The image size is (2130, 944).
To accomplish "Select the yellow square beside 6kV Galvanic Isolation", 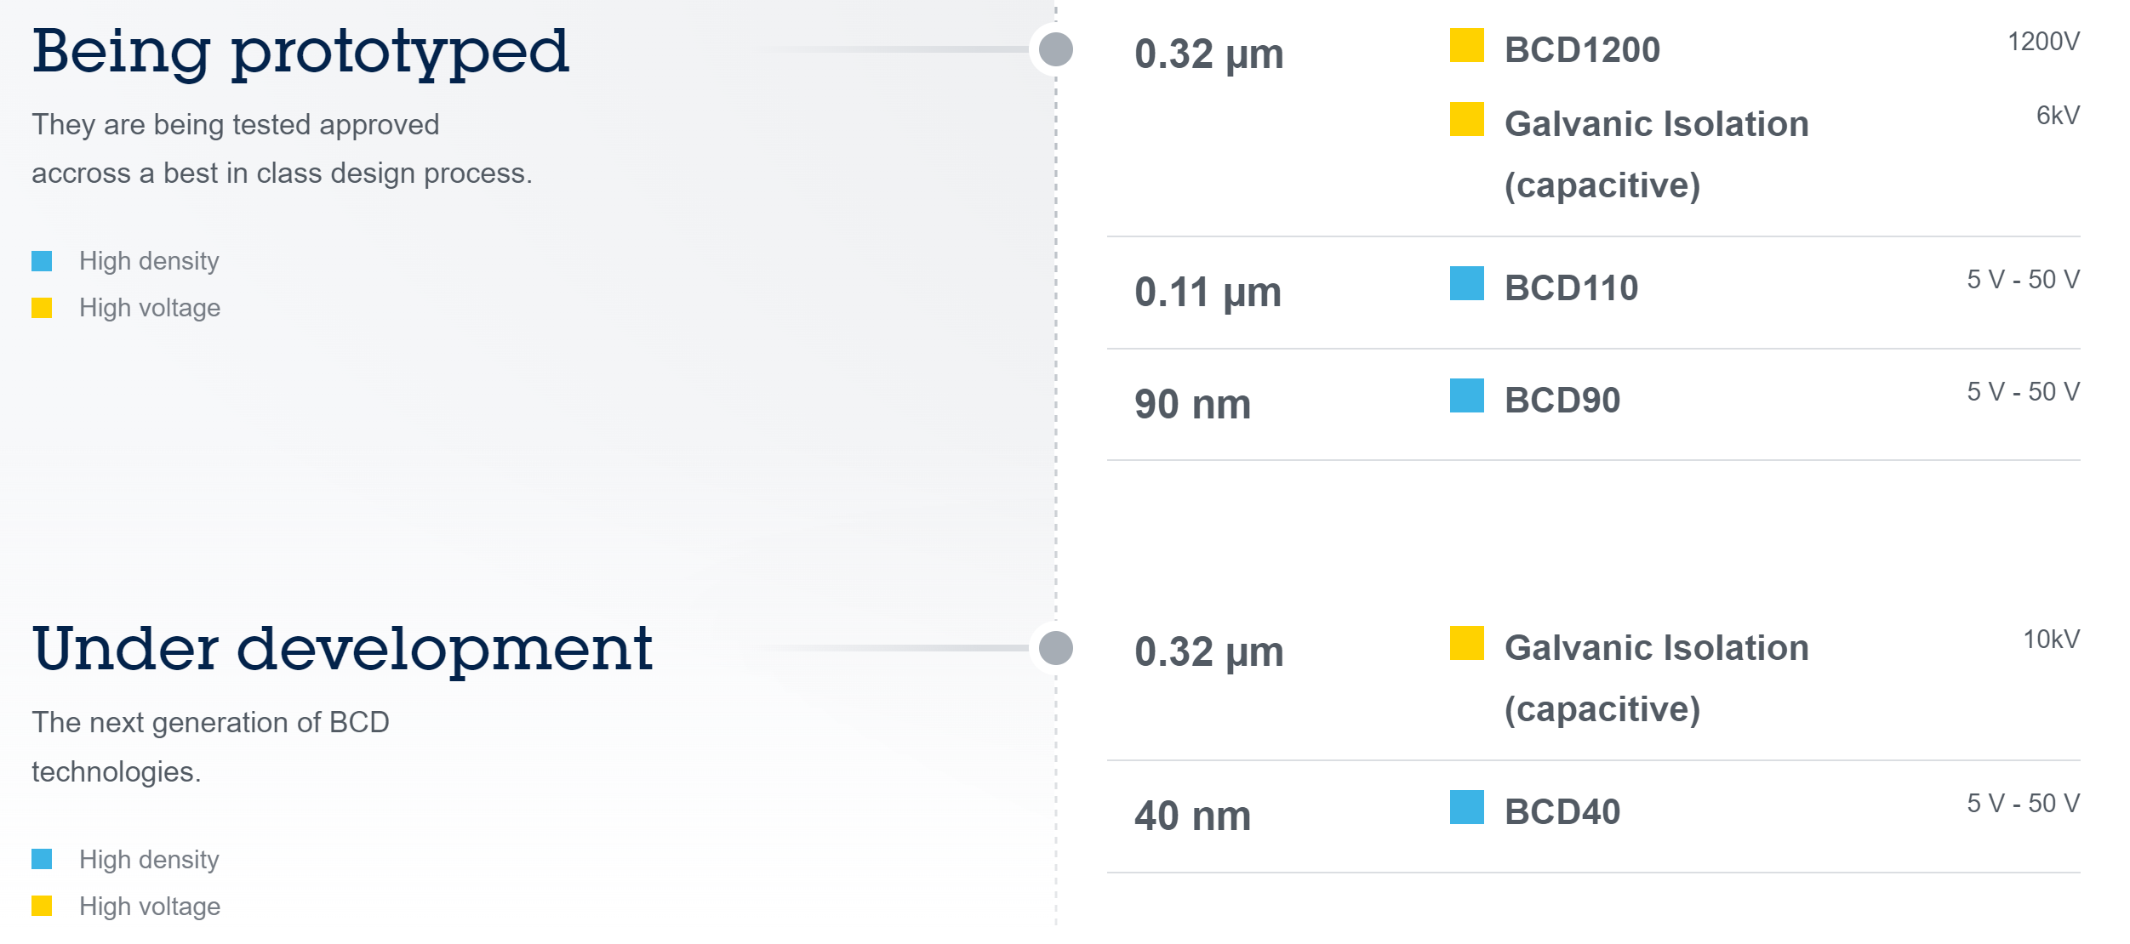I will click(x=1466, y=120).
